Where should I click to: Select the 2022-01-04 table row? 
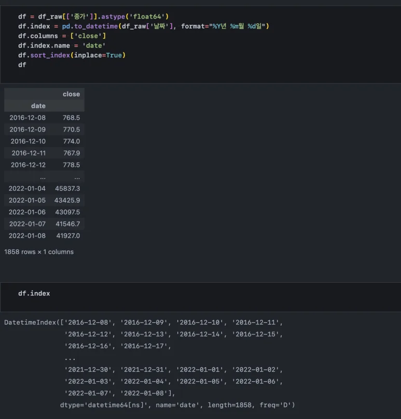click(44, 188)
